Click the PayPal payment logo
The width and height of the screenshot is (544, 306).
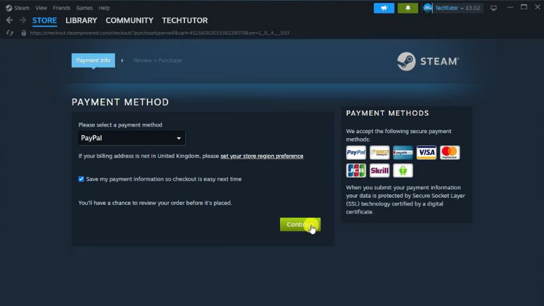point(356,152)
